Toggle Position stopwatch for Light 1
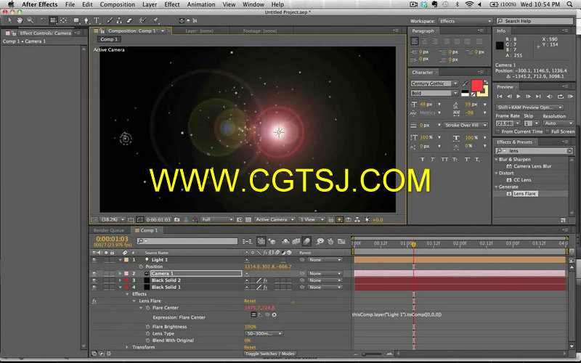The width and height of the screenshot is (581, 363). pyautogui.click(x=141, y=266)
